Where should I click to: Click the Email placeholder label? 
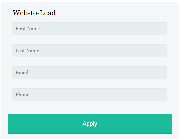[22, 73]
